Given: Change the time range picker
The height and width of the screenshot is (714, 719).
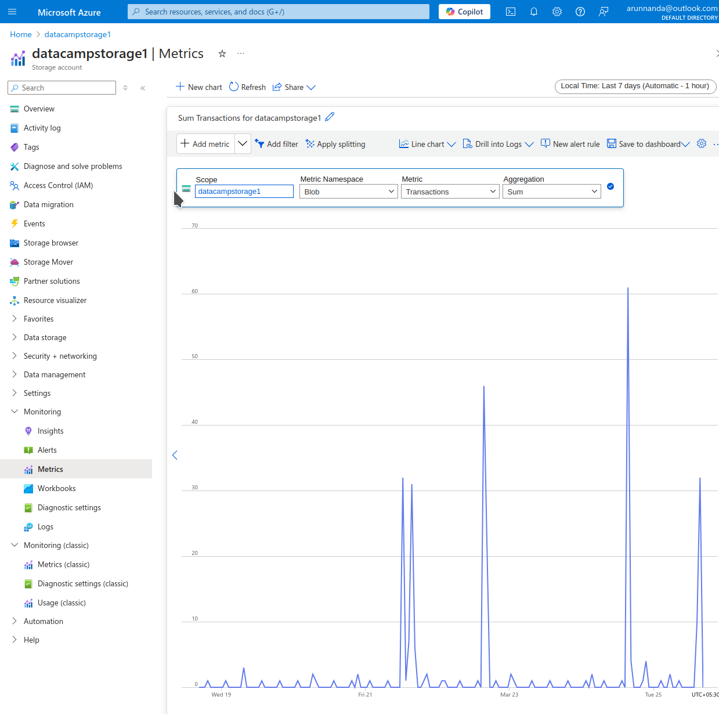Looking at the screenshot, I should [x=635, y=86].
